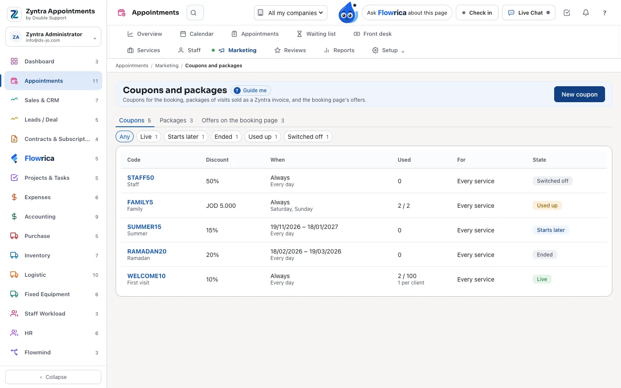Click the Guide me button

tap(251, 91)
